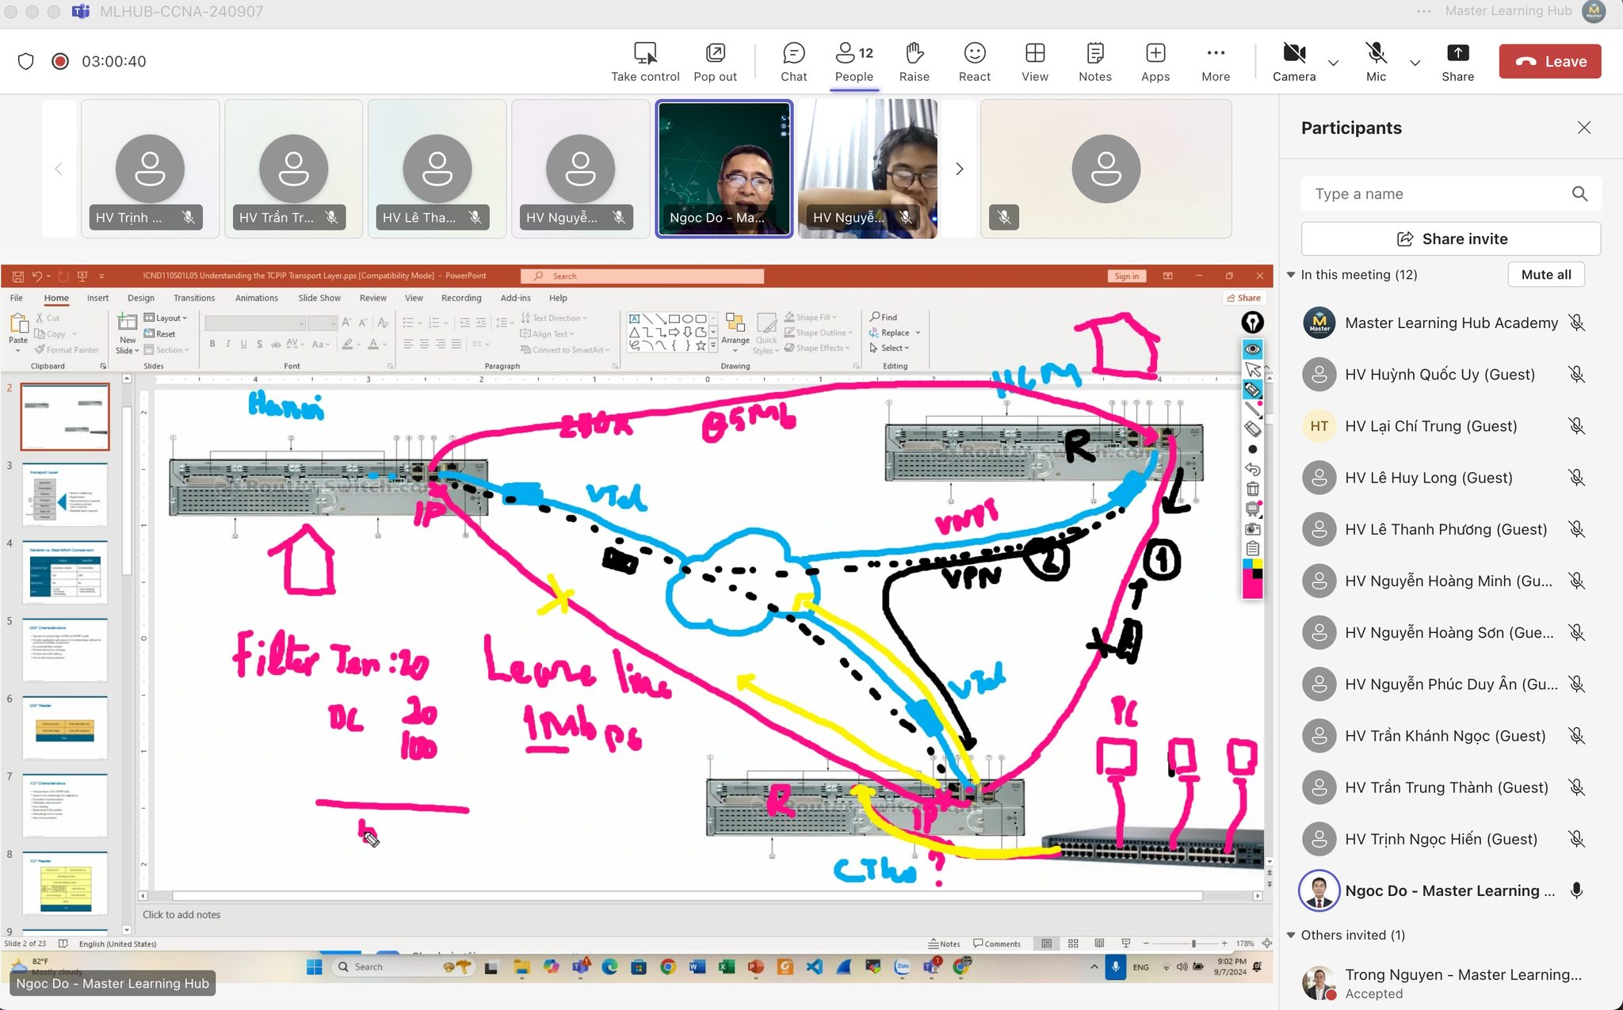Toggle mic for HV Huỳnh Quốc Uy
Image resolution: width=1623 pixels, height=1010 pixels.
[x=1576, y=374]
